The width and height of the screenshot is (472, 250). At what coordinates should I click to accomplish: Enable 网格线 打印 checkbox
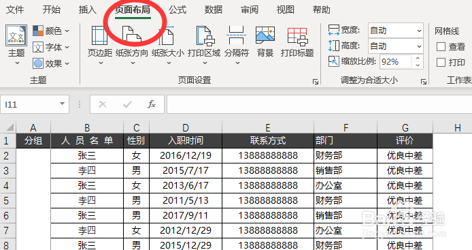[x=441, y=63]
